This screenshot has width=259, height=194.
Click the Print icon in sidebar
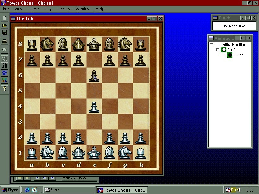[x=5, y=41]
